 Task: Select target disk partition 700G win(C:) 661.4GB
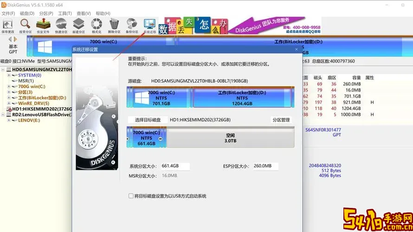pyautogui.click(x=147, y=137)
